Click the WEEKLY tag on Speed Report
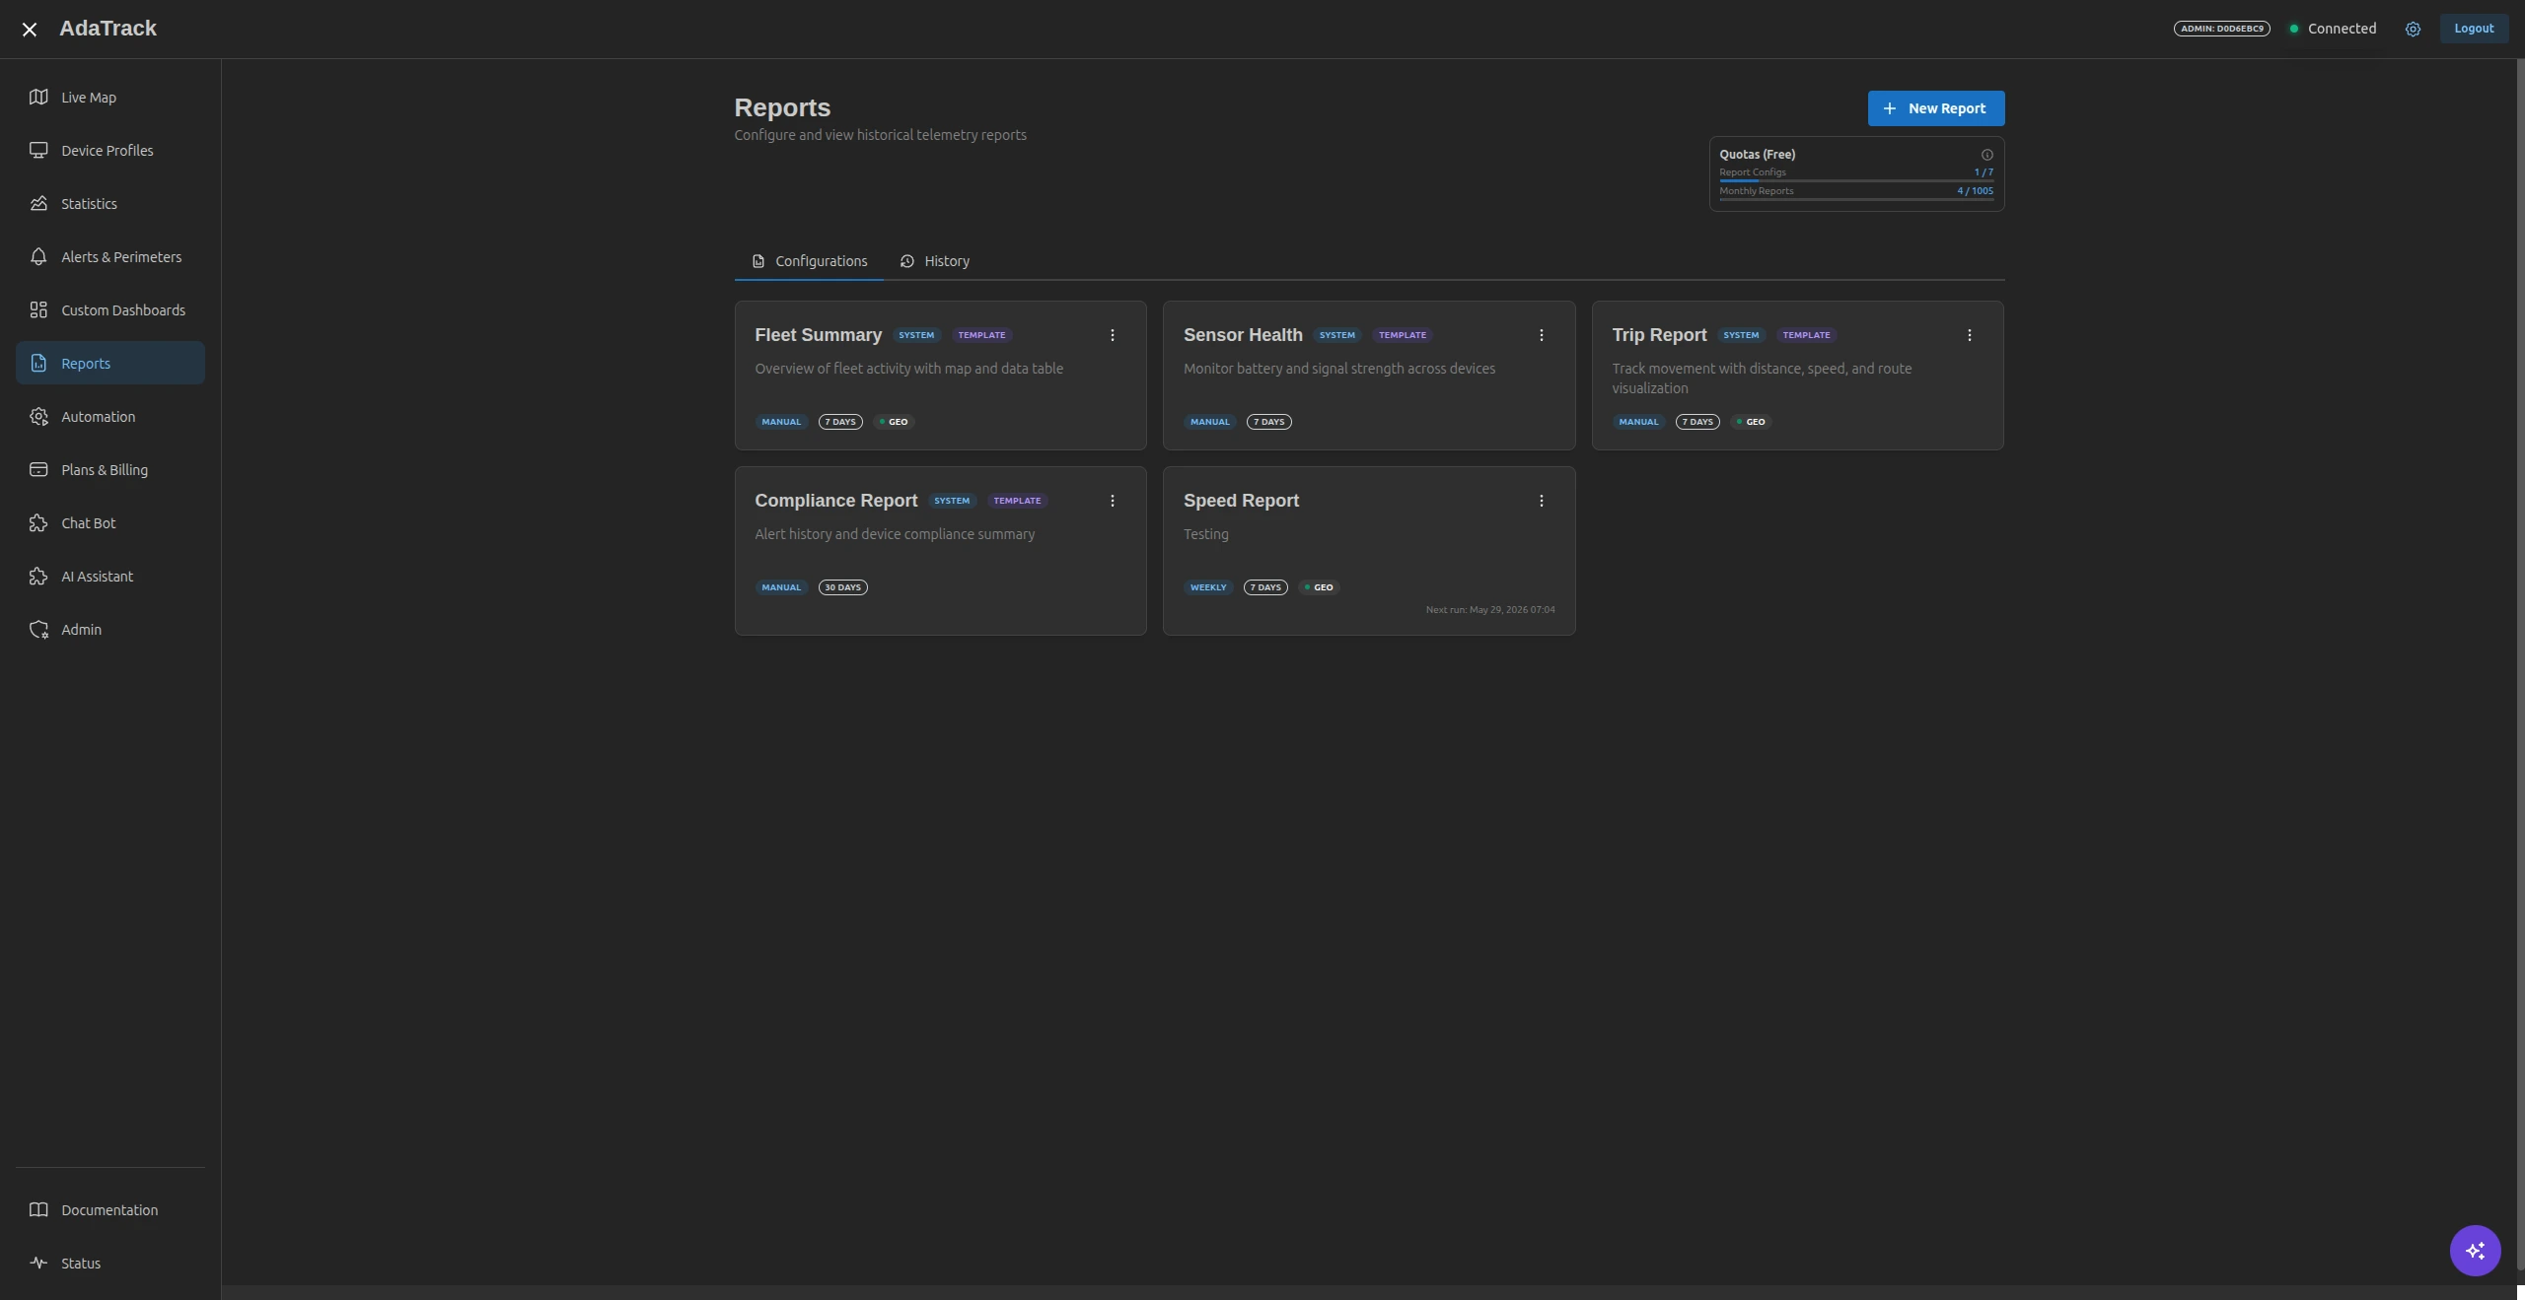 tap(1208, 587)
